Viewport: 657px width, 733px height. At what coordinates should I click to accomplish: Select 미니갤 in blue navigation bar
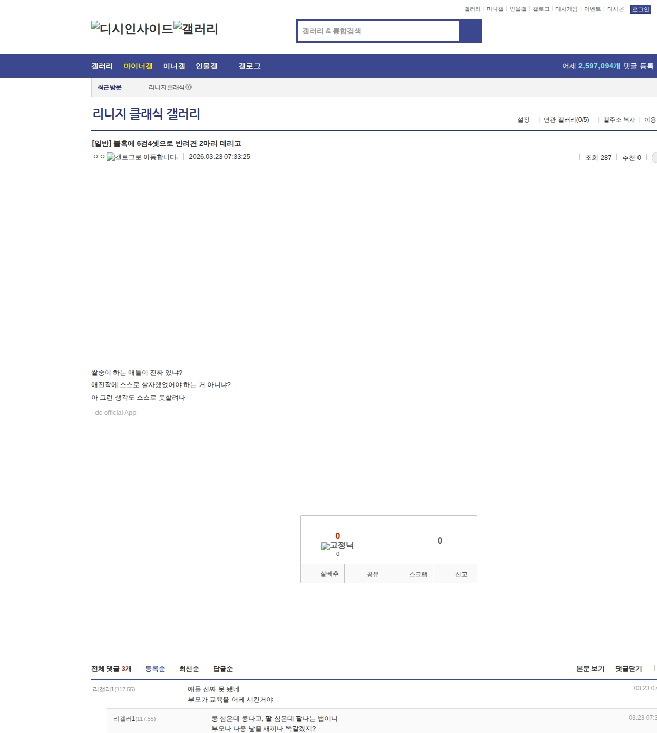tap(174, 66)
